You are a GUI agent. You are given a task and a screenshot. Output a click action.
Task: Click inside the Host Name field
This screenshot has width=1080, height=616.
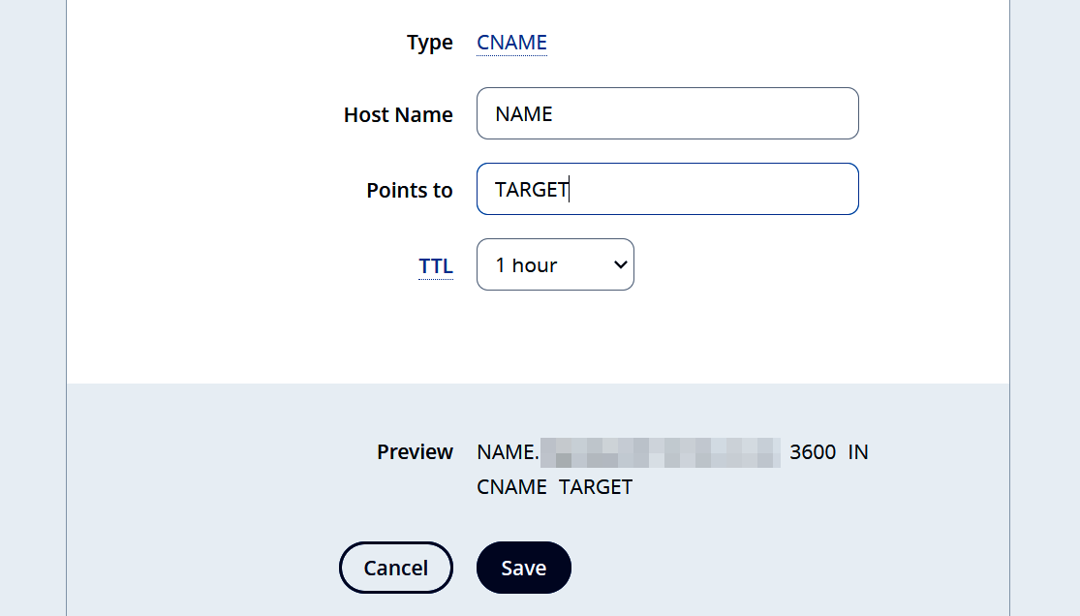point(667,113)
